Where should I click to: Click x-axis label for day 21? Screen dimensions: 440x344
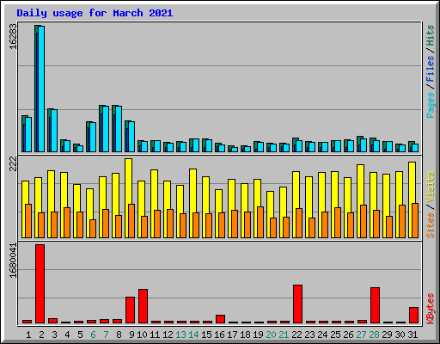[284, 335]
